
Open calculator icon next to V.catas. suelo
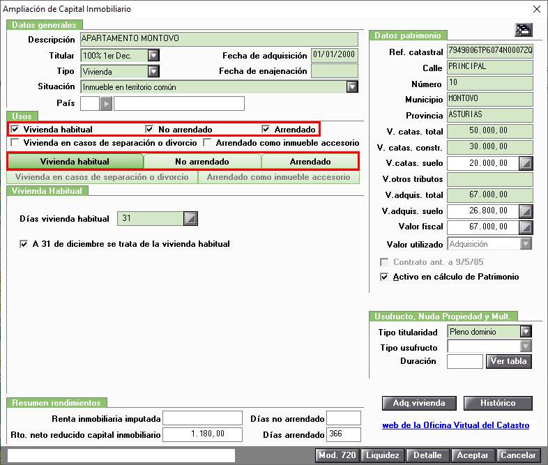(x=526, y=163)
